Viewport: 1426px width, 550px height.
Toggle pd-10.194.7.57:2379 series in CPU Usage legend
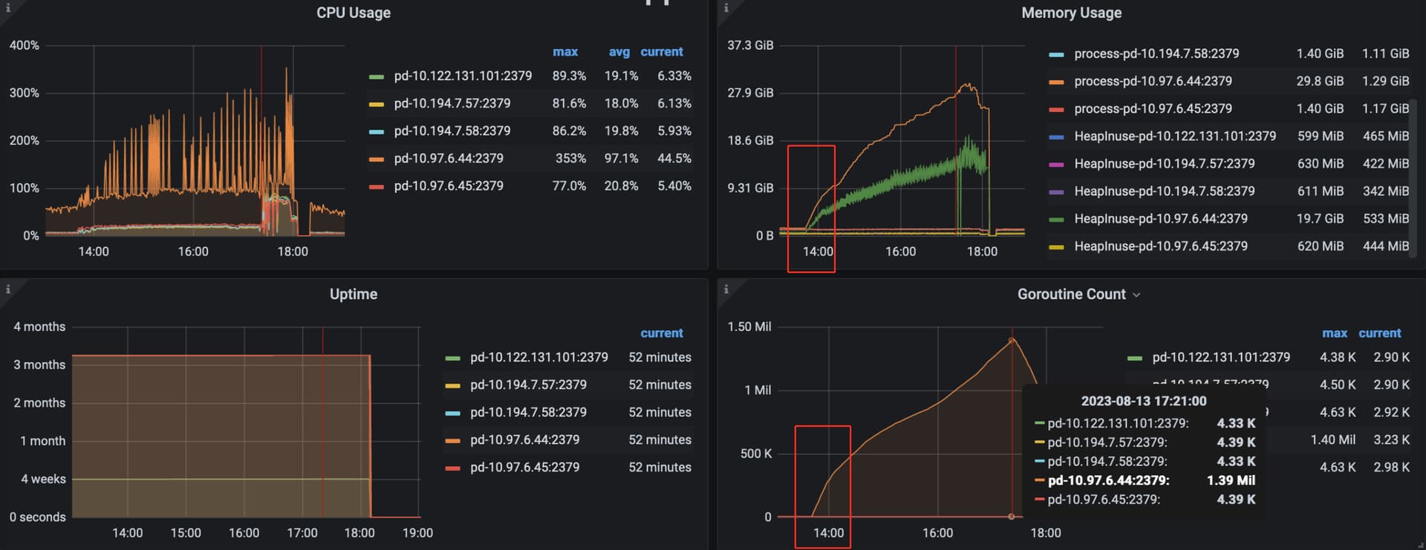pos(452,103)
